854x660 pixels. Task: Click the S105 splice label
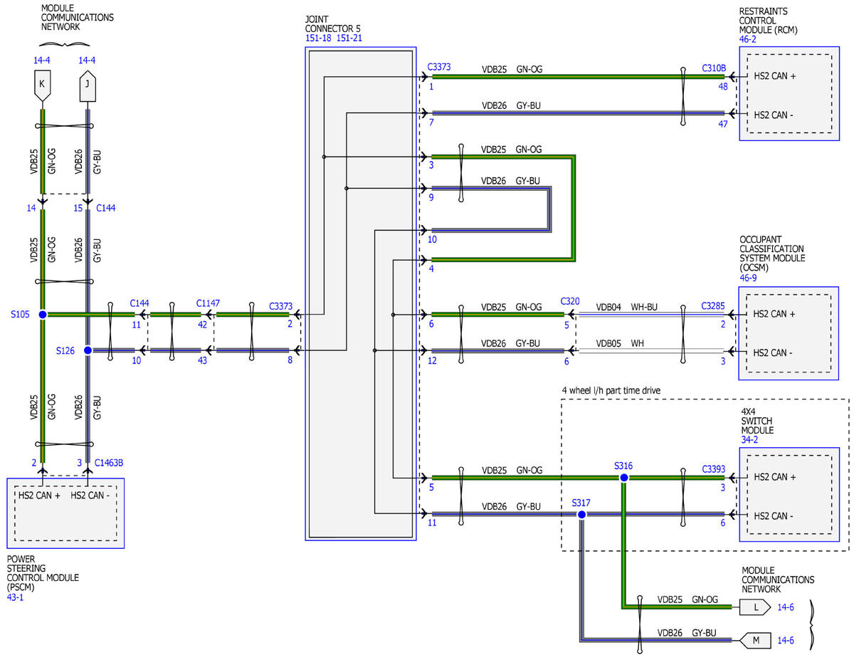[x=21, y=315]
